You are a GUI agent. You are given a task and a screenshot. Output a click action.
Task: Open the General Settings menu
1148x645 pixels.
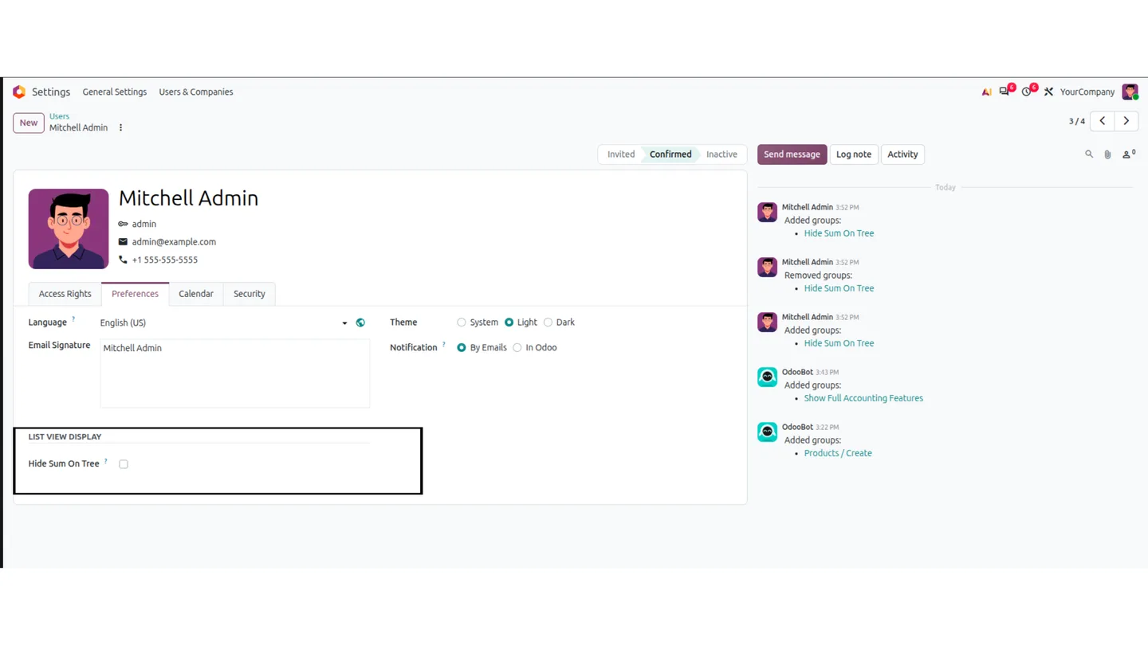115,92
